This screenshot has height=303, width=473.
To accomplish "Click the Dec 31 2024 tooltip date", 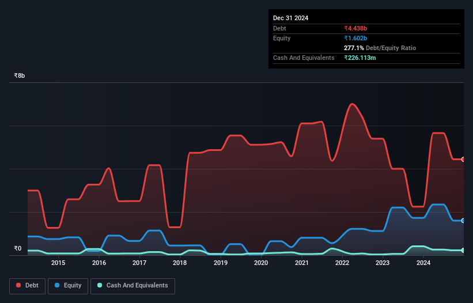I will point(290,18).
